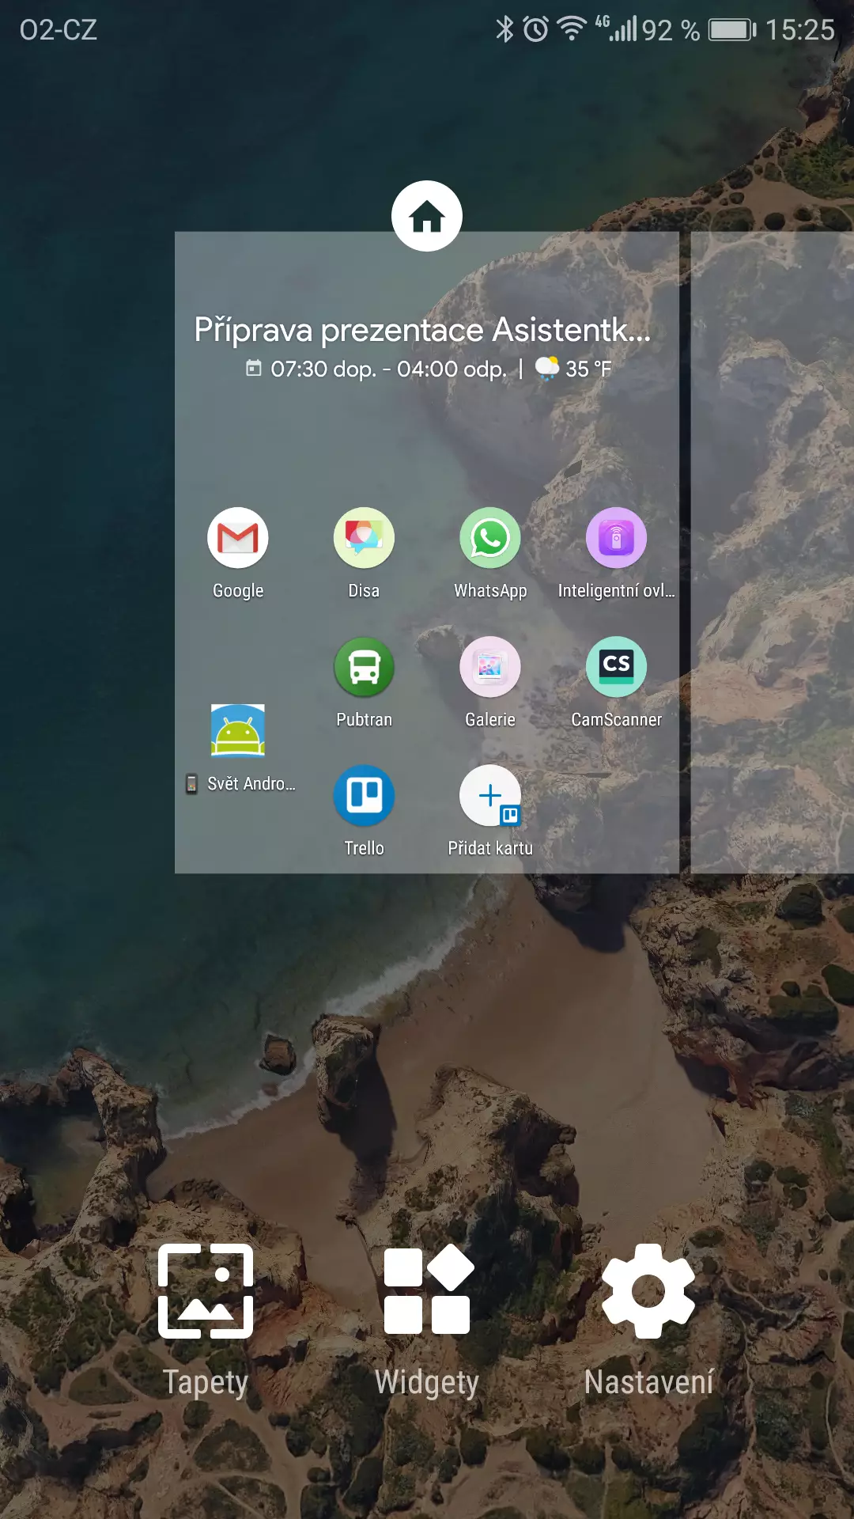Viewport: 854px width, 1519px height.
Task: Tap the 92 % battery percentage text
Action: coord(671,30)
